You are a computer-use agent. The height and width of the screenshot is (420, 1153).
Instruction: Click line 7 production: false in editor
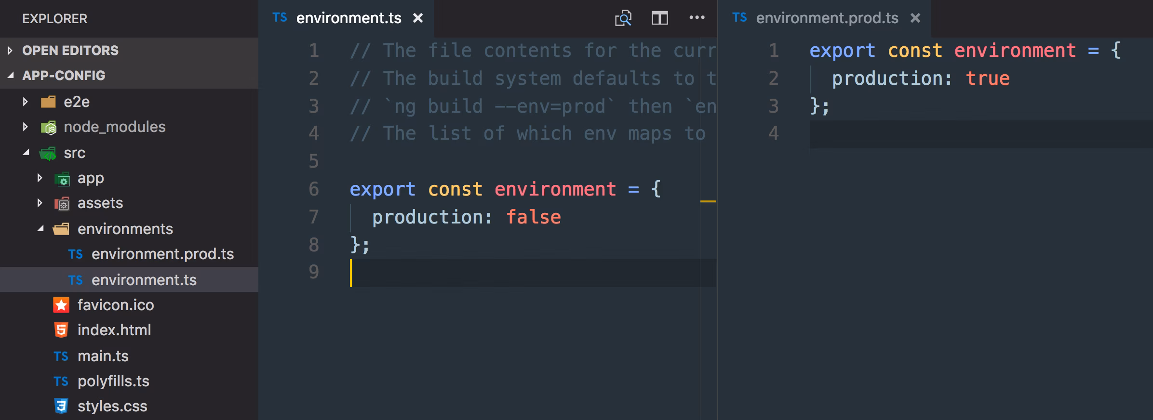click(x=466, y=217)
